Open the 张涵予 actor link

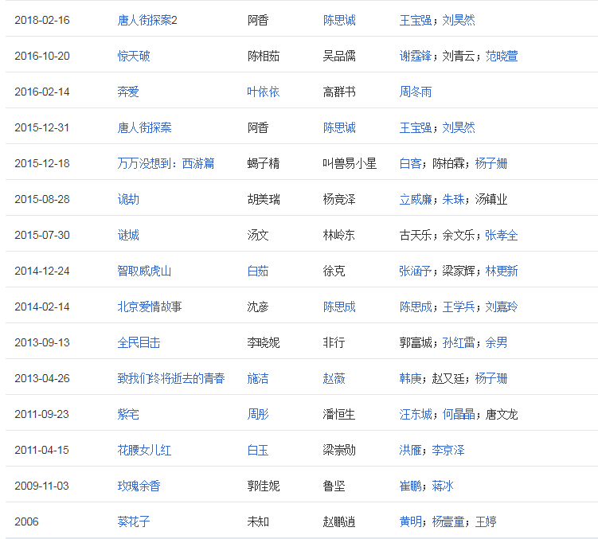[416, 271]
